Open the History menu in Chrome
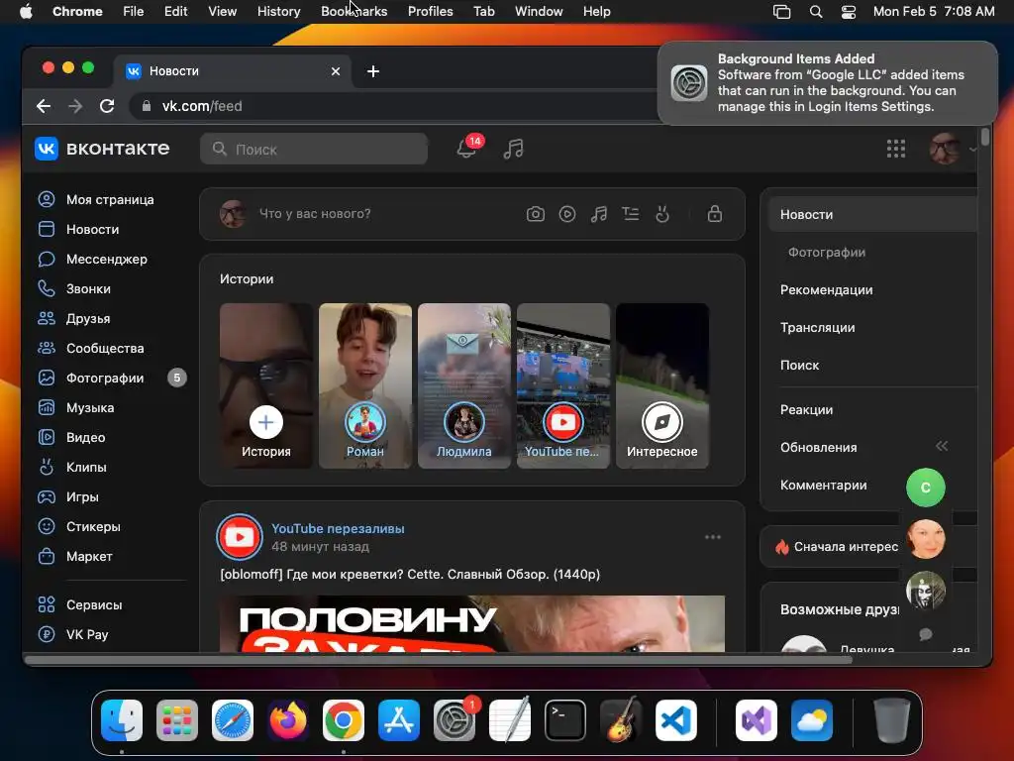Screen dimensions: 1014x761 [x=278, y=12]
